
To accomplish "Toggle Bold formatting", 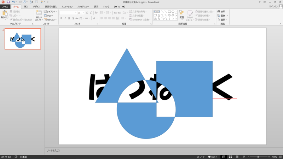I will (61, 18).
